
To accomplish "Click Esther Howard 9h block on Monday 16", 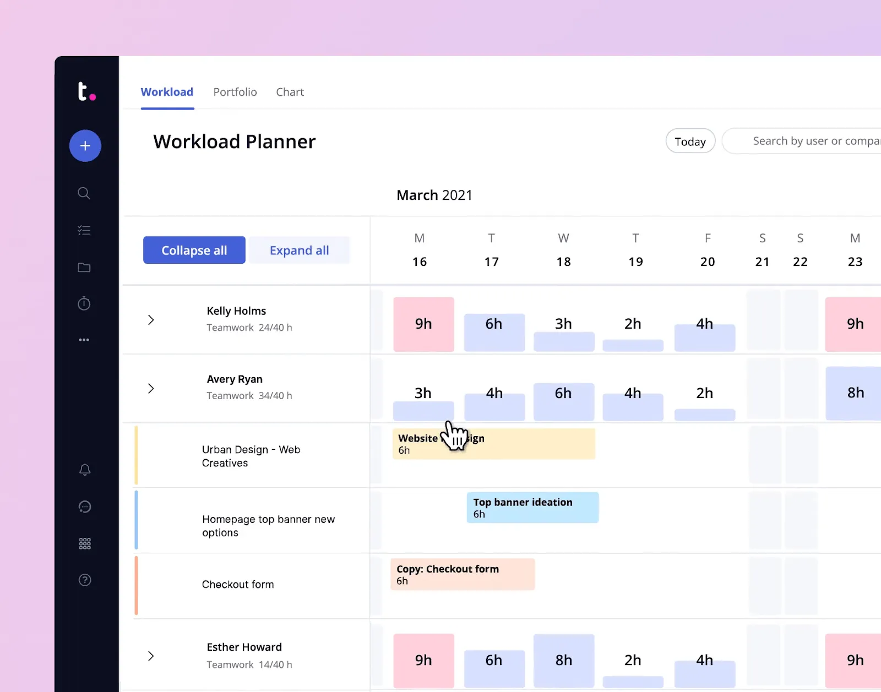I will click(x=423, y=661).
